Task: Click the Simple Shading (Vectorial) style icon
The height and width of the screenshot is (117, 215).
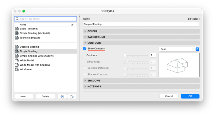Action: tap(17, 33)
